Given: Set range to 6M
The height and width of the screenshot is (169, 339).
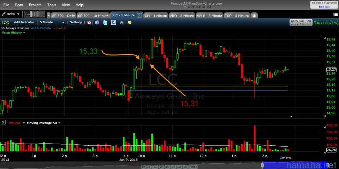Looking at the screenshot, I should [161, 167].
